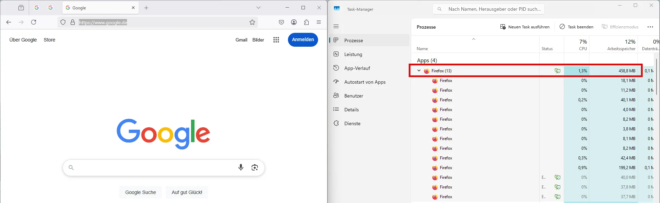
Task: Click the leaf icon on the 37,8 MB row
Action: click(557, 187)
